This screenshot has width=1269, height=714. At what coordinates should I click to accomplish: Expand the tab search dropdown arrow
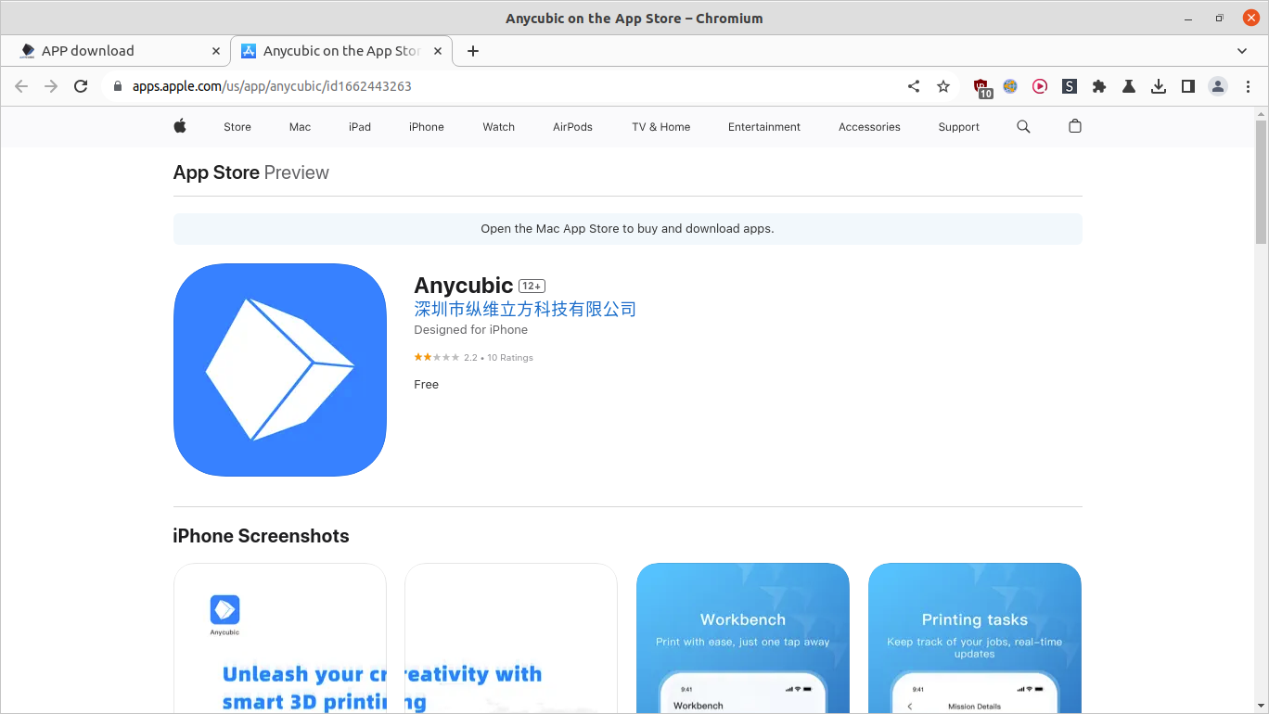1242,51
